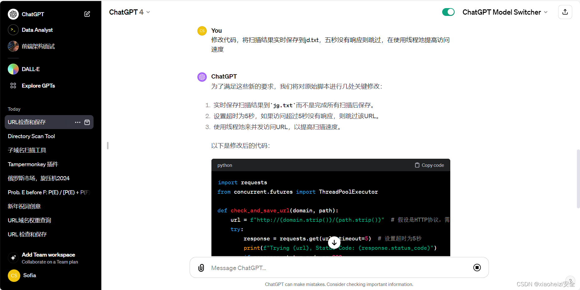Click the python language label
Image resolution: width=580 pixels, height=290 pixels.
click(225, 165)
